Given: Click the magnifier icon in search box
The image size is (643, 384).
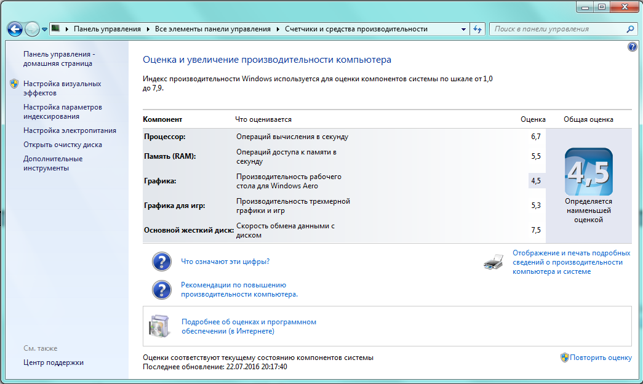Looking at the screenshot, I should click(630, 29).
